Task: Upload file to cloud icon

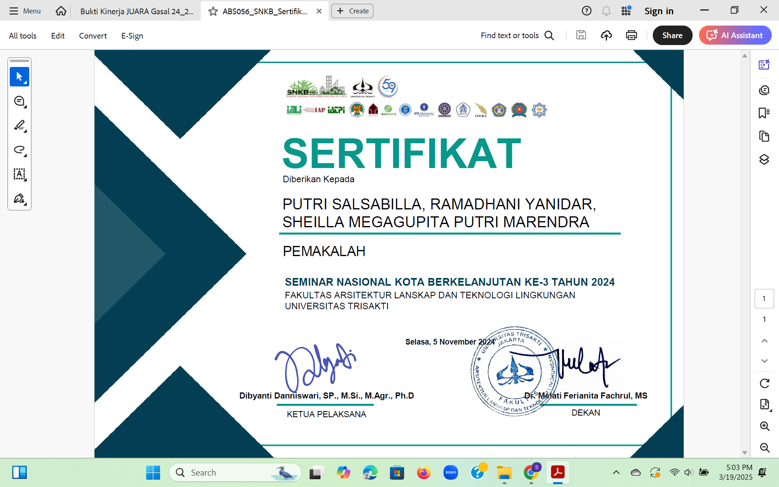Action: [606, 35]
